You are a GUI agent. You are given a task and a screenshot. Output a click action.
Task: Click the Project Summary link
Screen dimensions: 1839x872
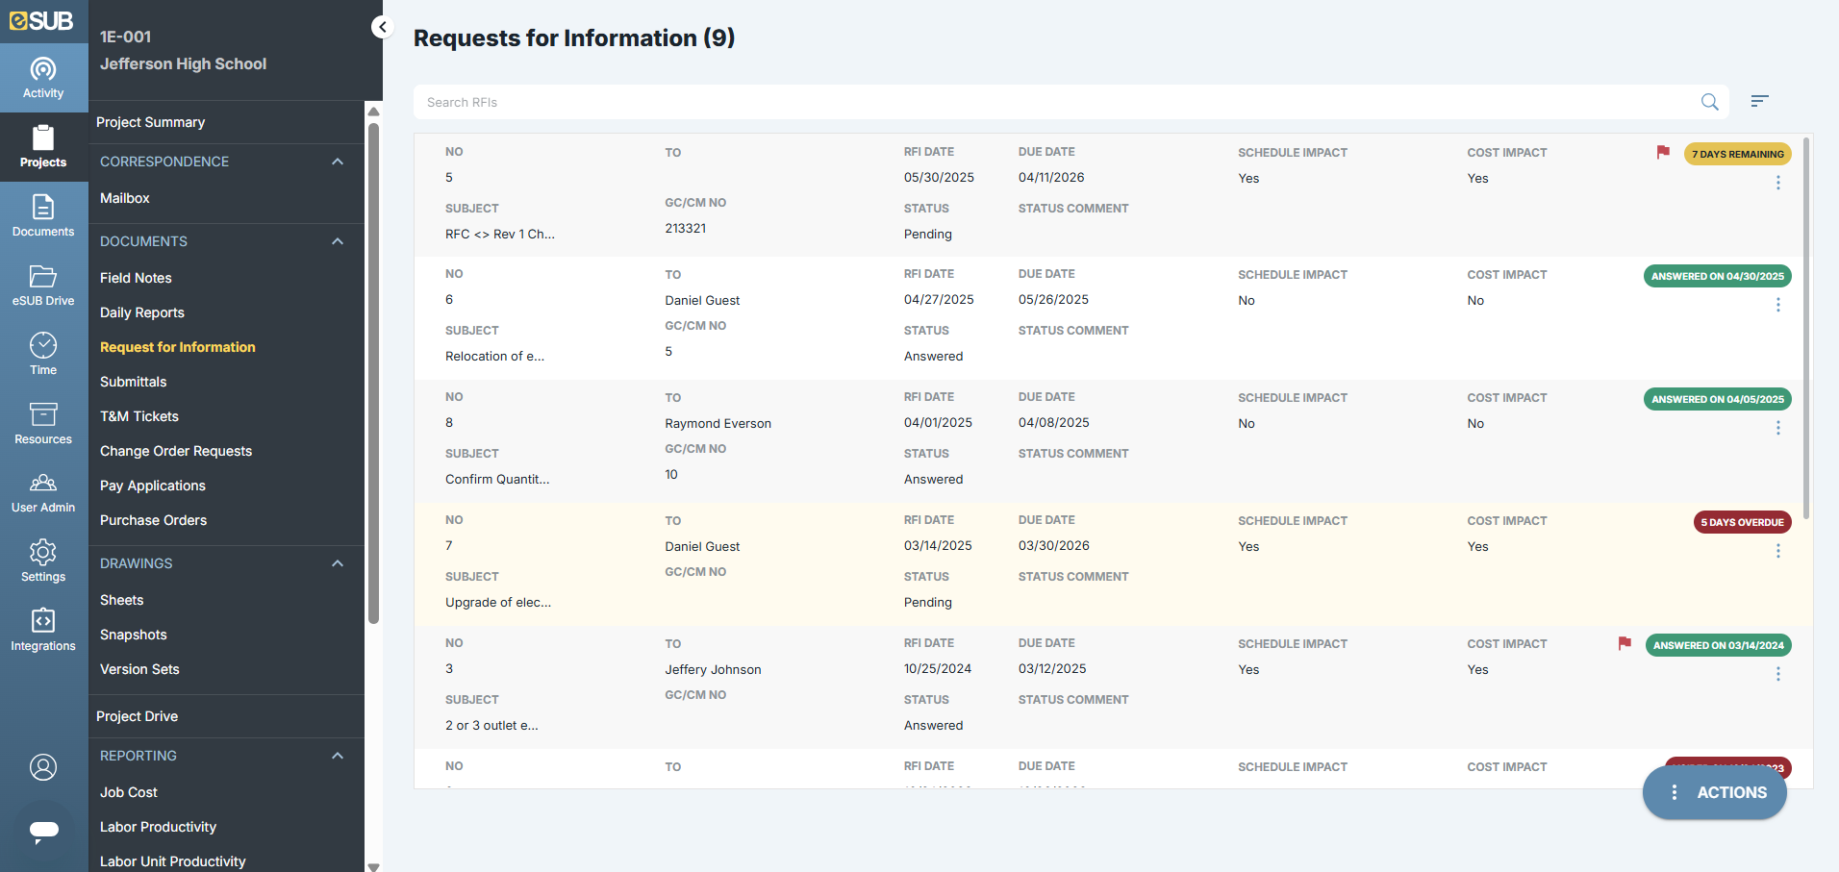(x=151, y=122)
